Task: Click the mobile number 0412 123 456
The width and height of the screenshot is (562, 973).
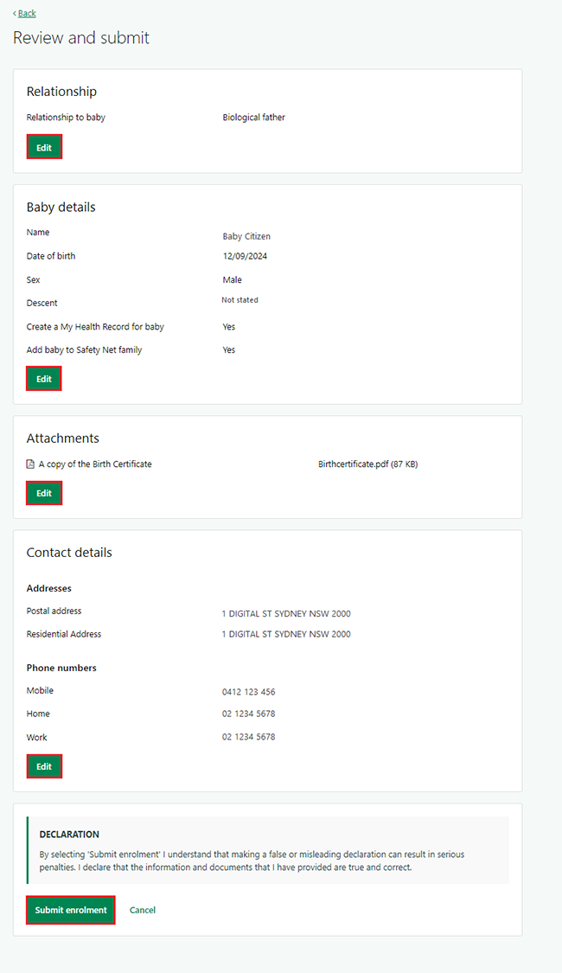Action: (248, 692)
